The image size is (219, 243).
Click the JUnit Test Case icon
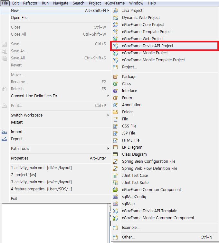pos(116,176)
